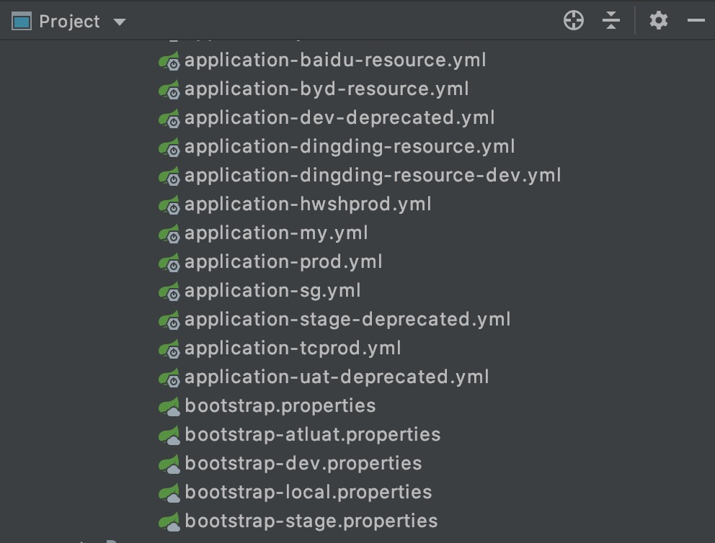Select application-tcprod.yml in project tree
The image size is (715, 543).
(293, 349)
